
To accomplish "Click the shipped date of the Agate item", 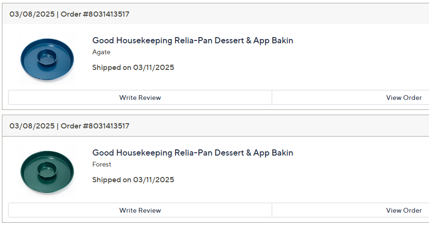I will tap(133, 68).
